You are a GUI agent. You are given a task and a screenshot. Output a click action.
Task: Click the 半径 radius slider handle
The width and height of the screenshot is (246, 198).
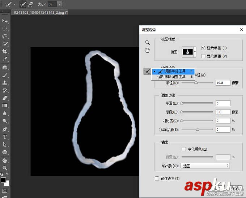(196, 83)
